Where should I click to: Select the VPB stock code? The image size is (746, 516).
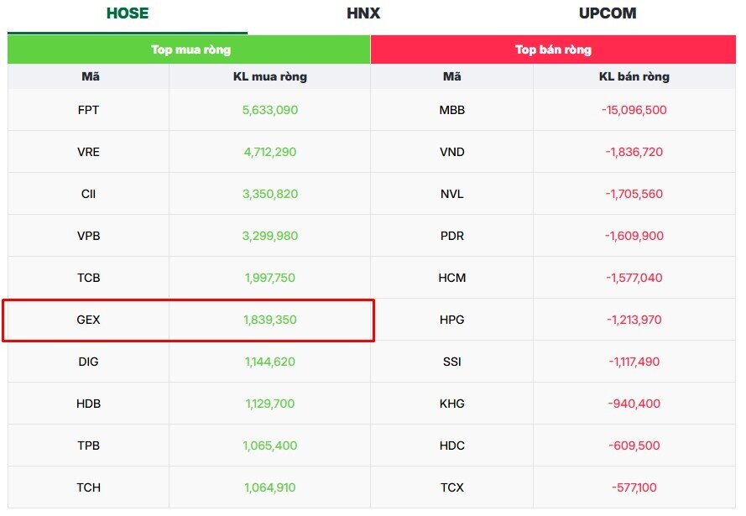coord(88,236)
